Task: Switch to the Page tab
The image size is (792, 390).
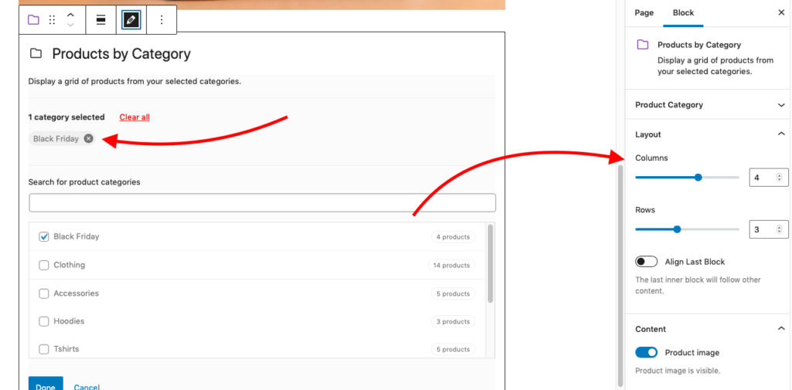Action: click(x=644, y=12)
